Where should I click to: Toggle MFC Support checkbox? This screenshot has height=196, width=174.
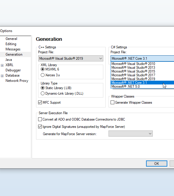[x=40, y=103]
